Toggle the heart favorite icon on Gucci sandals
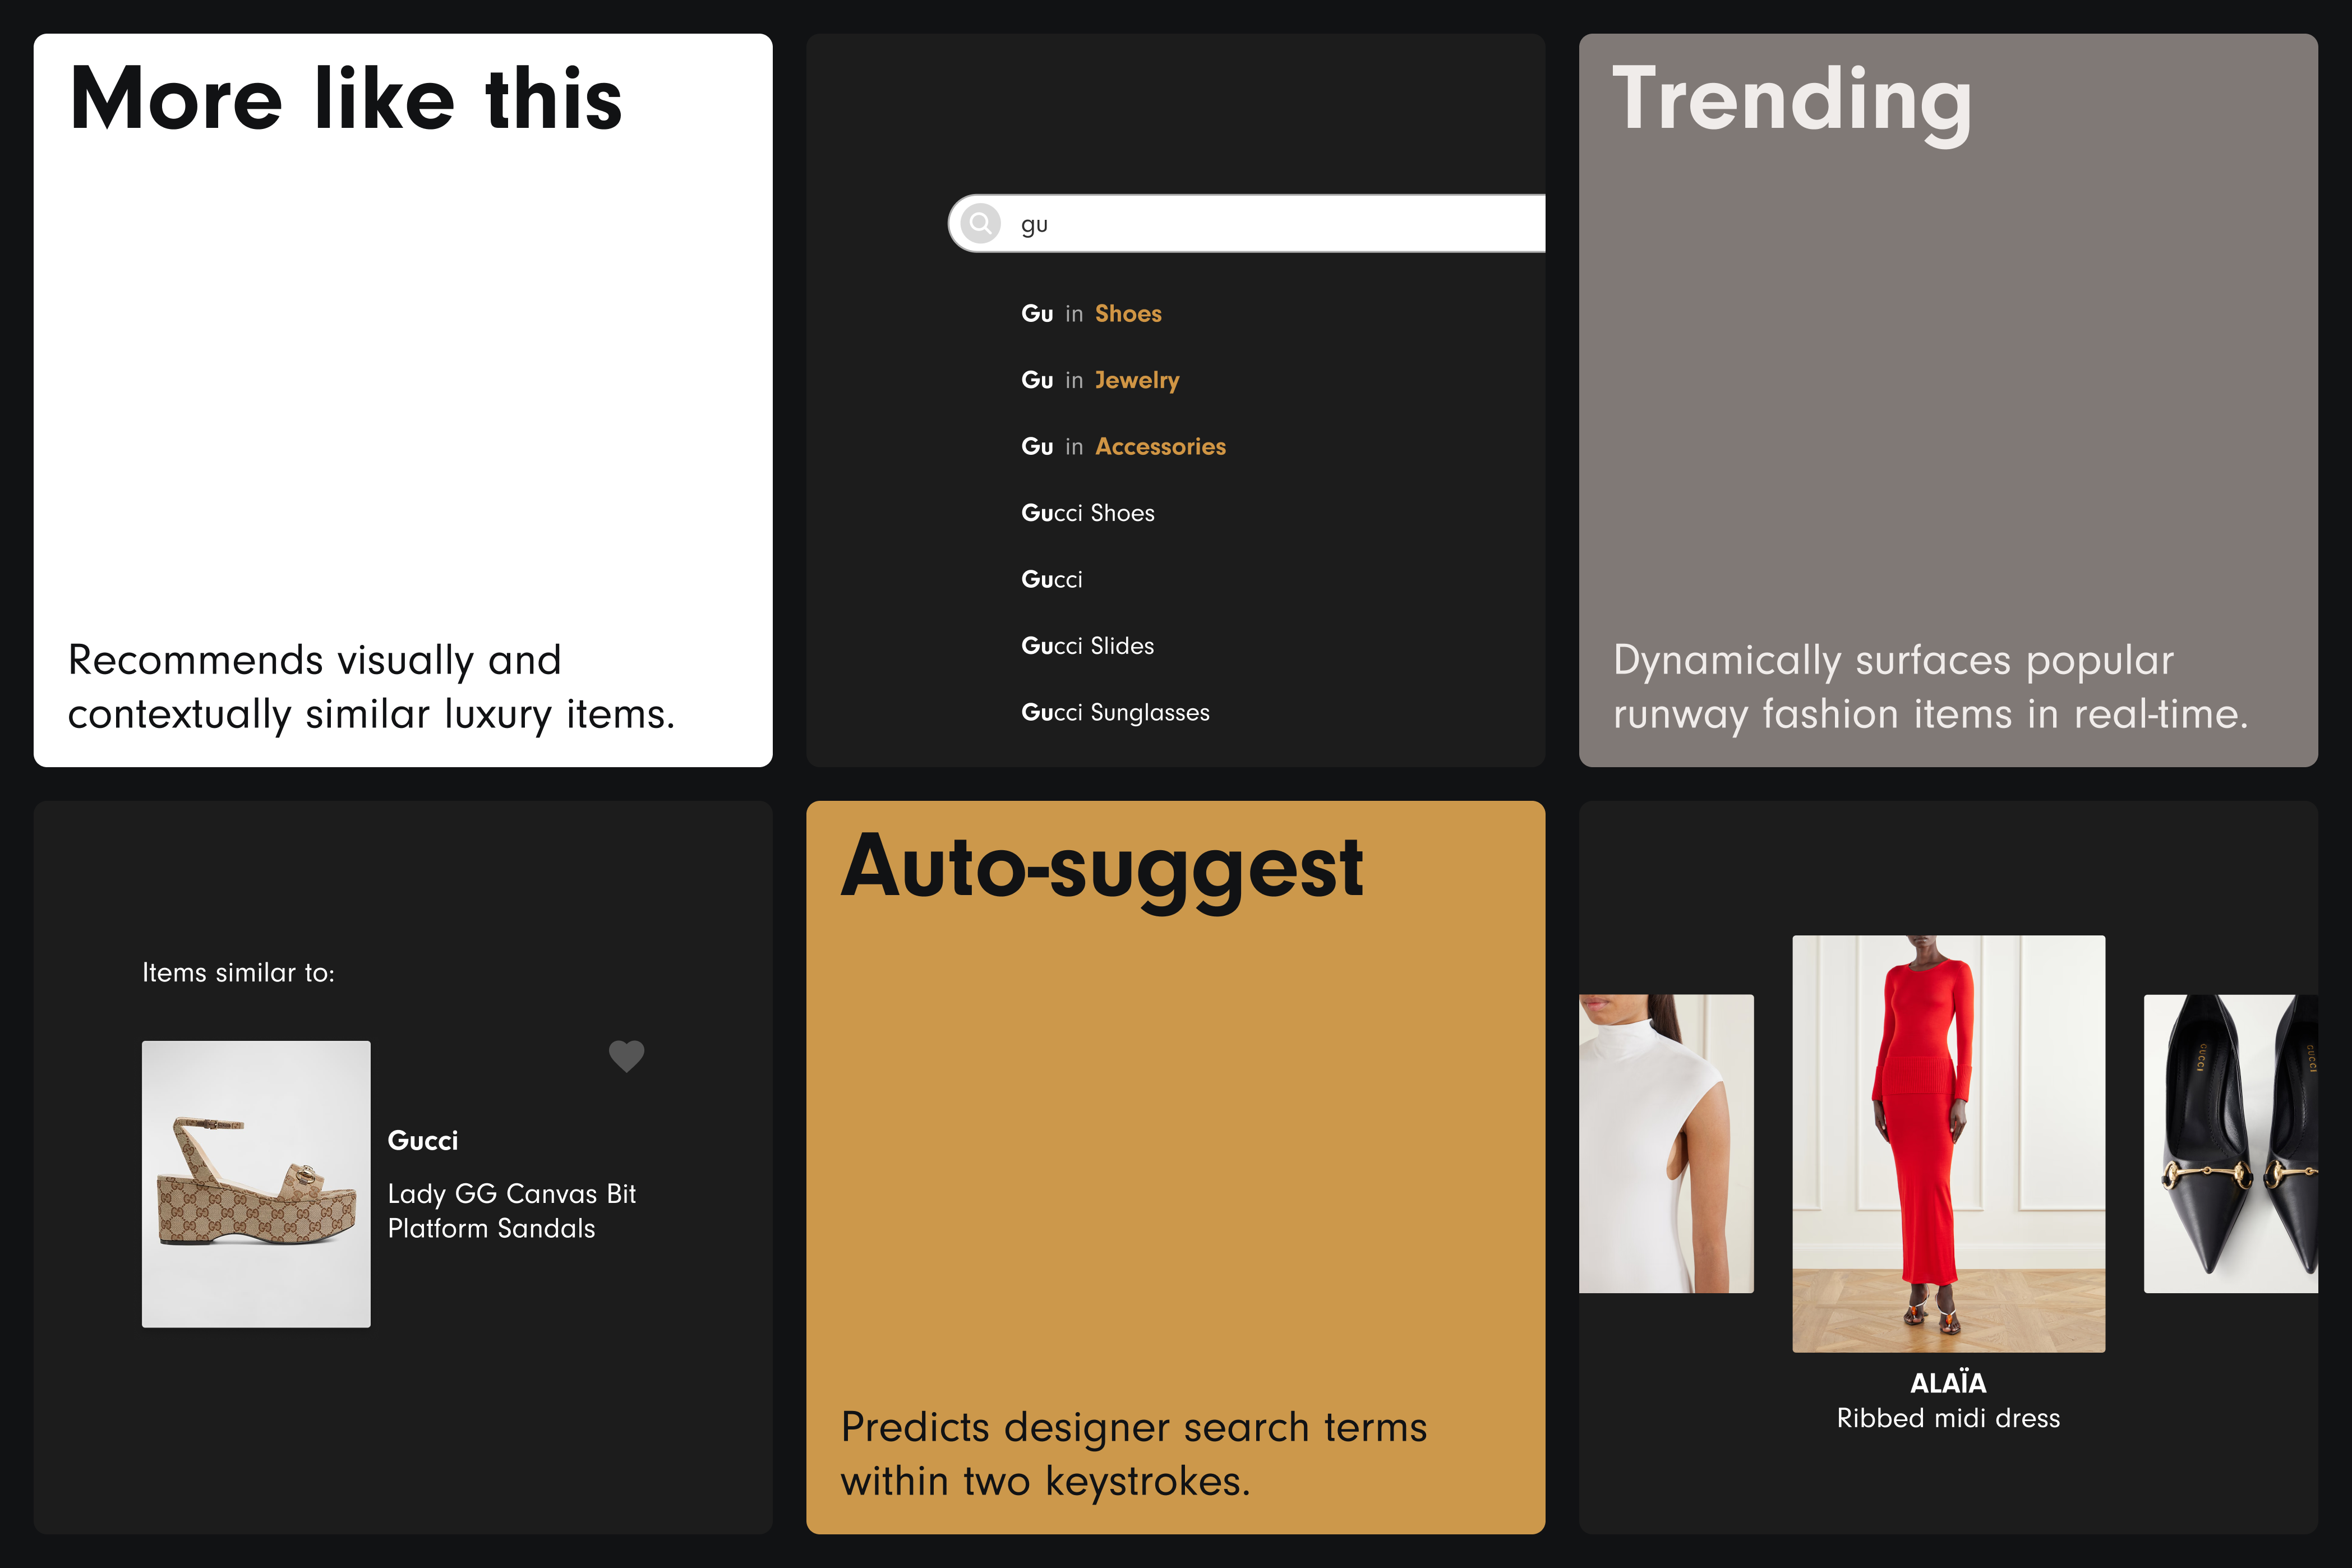 [x=627, y=1056]
